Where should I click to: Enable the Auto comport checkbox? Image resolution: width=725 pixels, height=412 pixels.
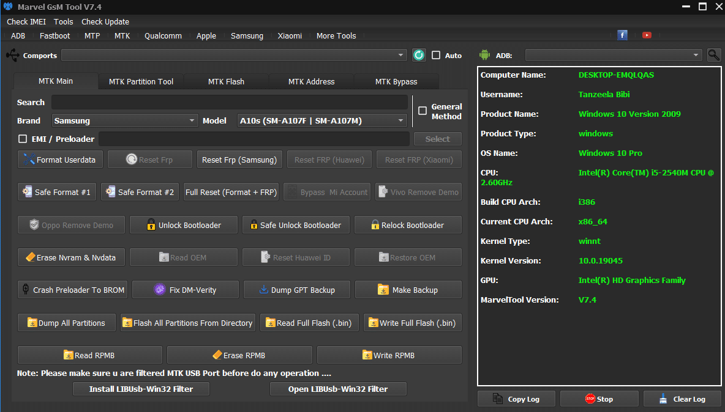coord(436,55)
